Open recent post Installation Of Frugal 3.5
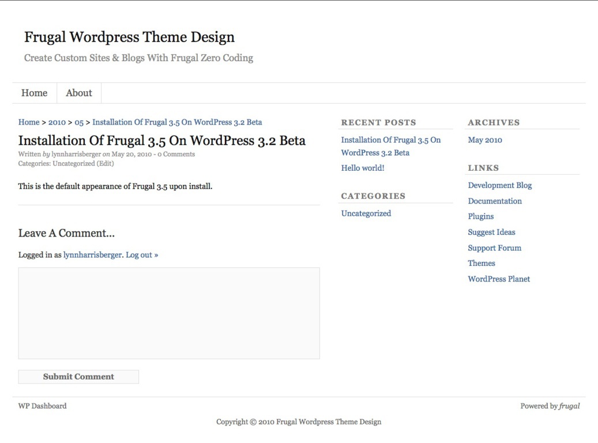This screenshot has width=598, height=443. coord(391,146)
